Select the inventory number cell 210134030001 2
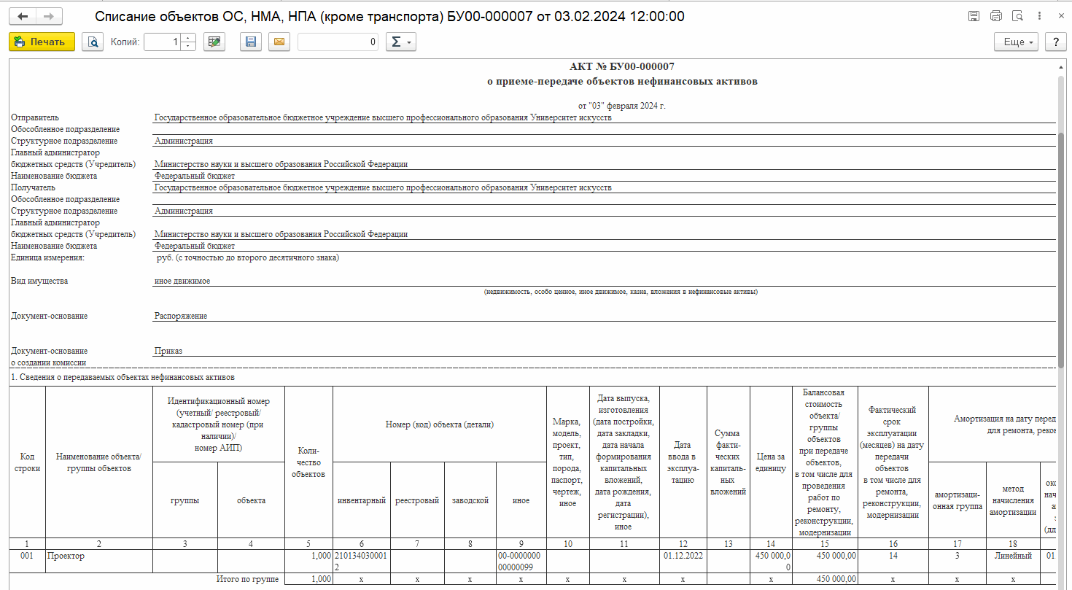The image size is (1072, 590). coord(362,561)
